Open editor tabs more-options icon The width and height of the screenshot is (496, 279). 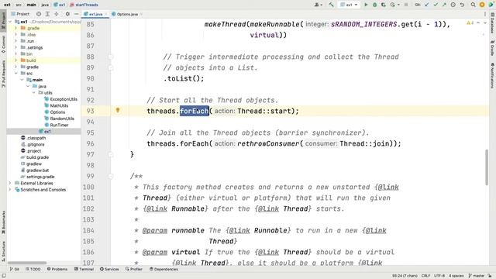(484, 14)
